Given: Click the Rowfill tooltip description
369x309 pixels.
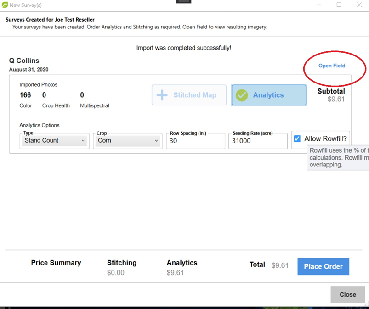Looking at the screenshot, I should tap(339, 157).
